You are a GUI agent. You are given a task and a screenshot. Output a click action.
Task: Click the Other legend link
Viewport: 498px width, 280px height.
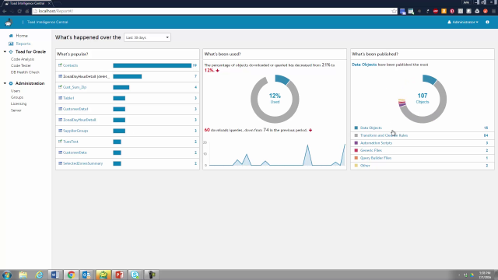pos(365,166)
